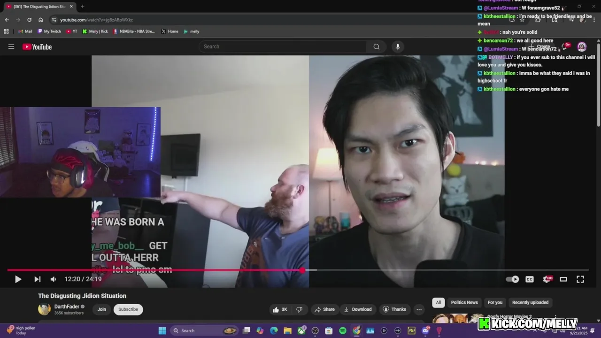Open Microsoft Edge from taskbar
Screen dimensions: 601x338
click(274, 330)
